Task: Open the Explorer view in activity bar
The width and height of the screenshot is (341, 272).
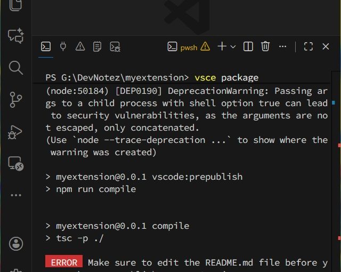Action: (x=16, y=5)
